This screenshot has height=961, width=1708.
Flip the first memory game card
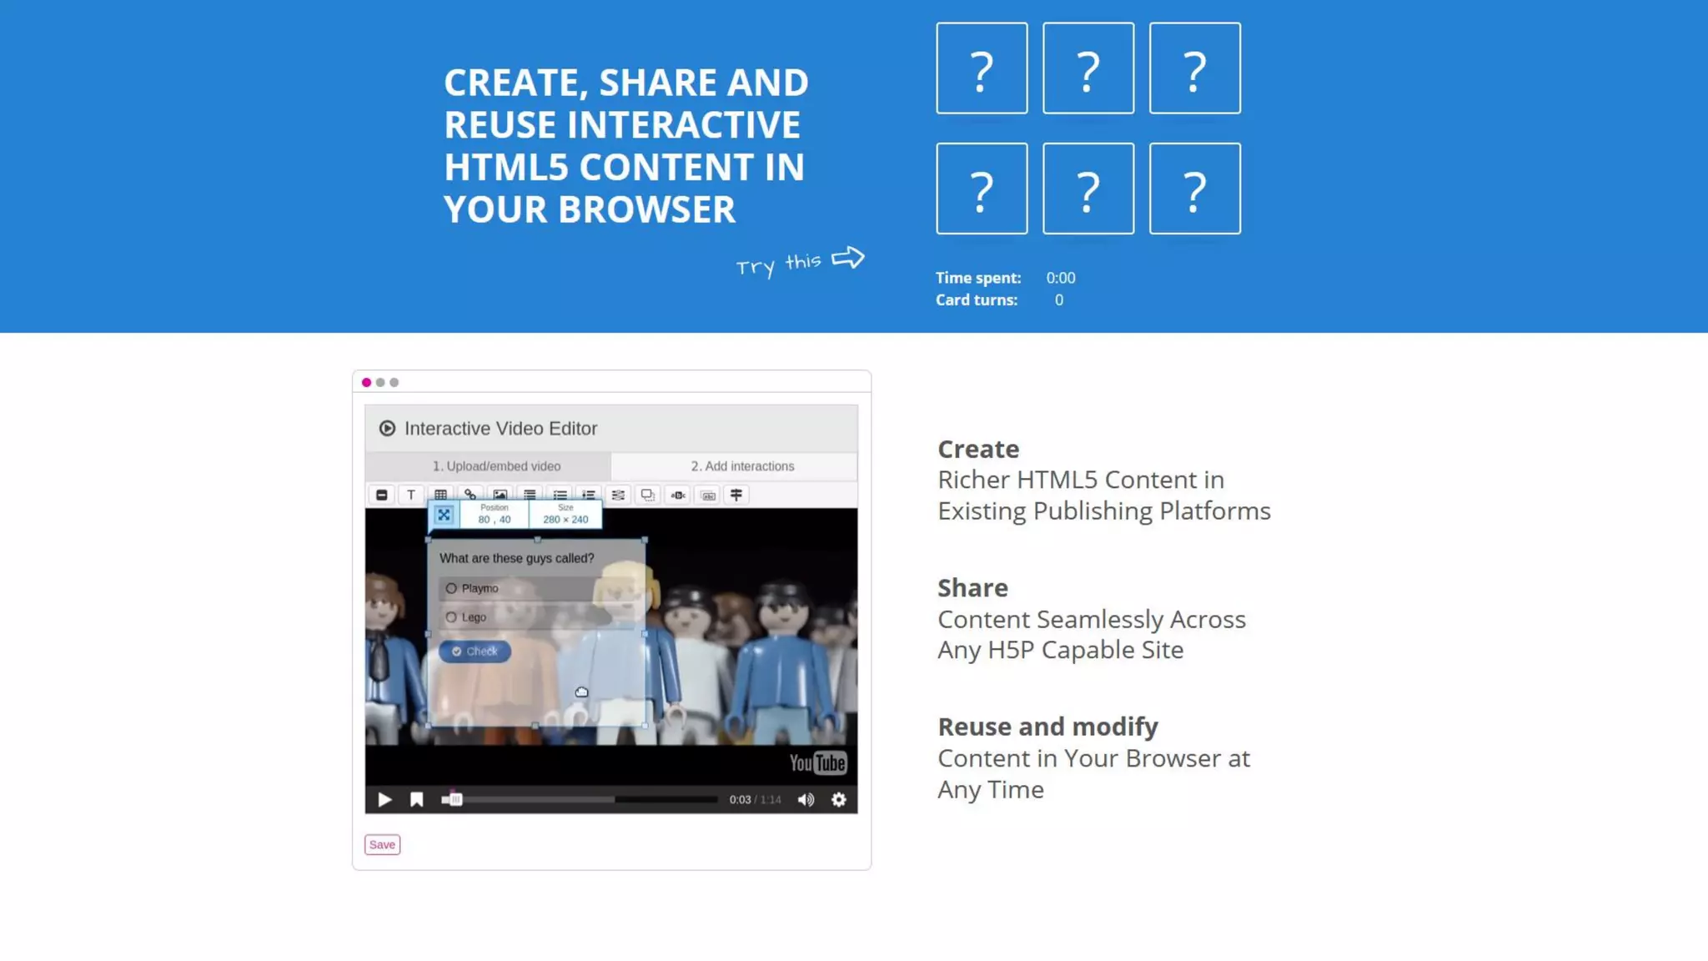[982, 68]
